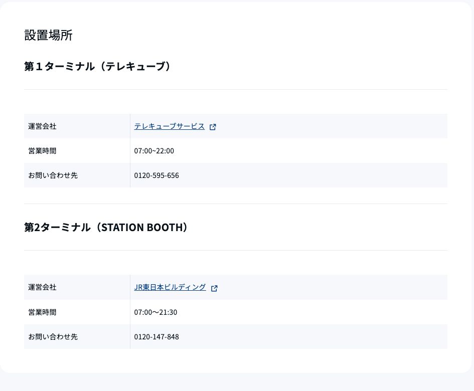474x391 pixels.
Task: Click external link icon beside JR東日本ビルディング
Action: tap(214, 288)
